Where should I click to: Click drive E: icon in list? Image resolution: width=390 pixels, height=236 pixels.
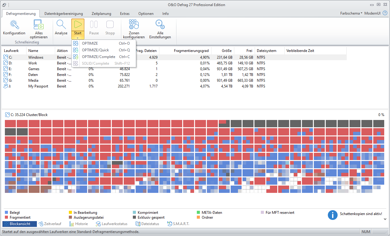(x=5, y=69)
